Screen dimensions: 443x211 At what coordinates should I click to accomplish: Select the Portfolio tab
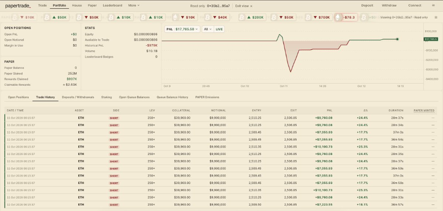(59, 5)
